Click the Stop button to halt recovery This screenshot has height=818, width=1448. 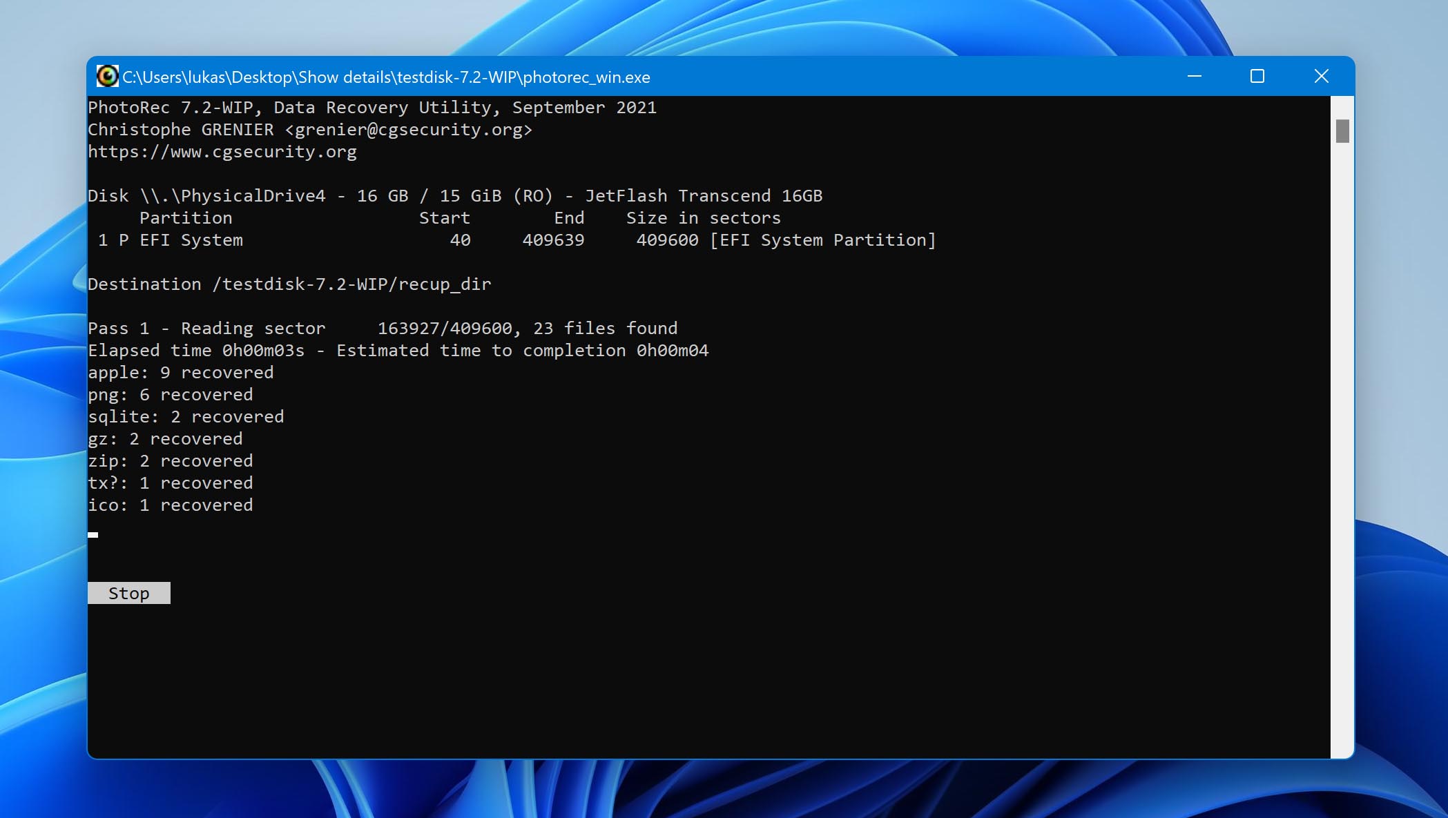pos(129,594)
